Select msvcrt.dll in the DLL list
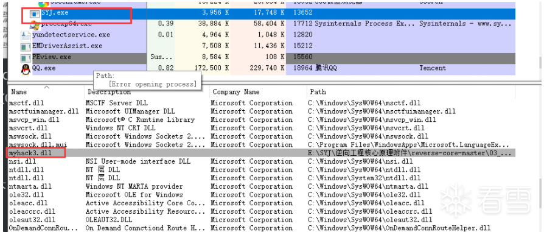 point(28,128)
